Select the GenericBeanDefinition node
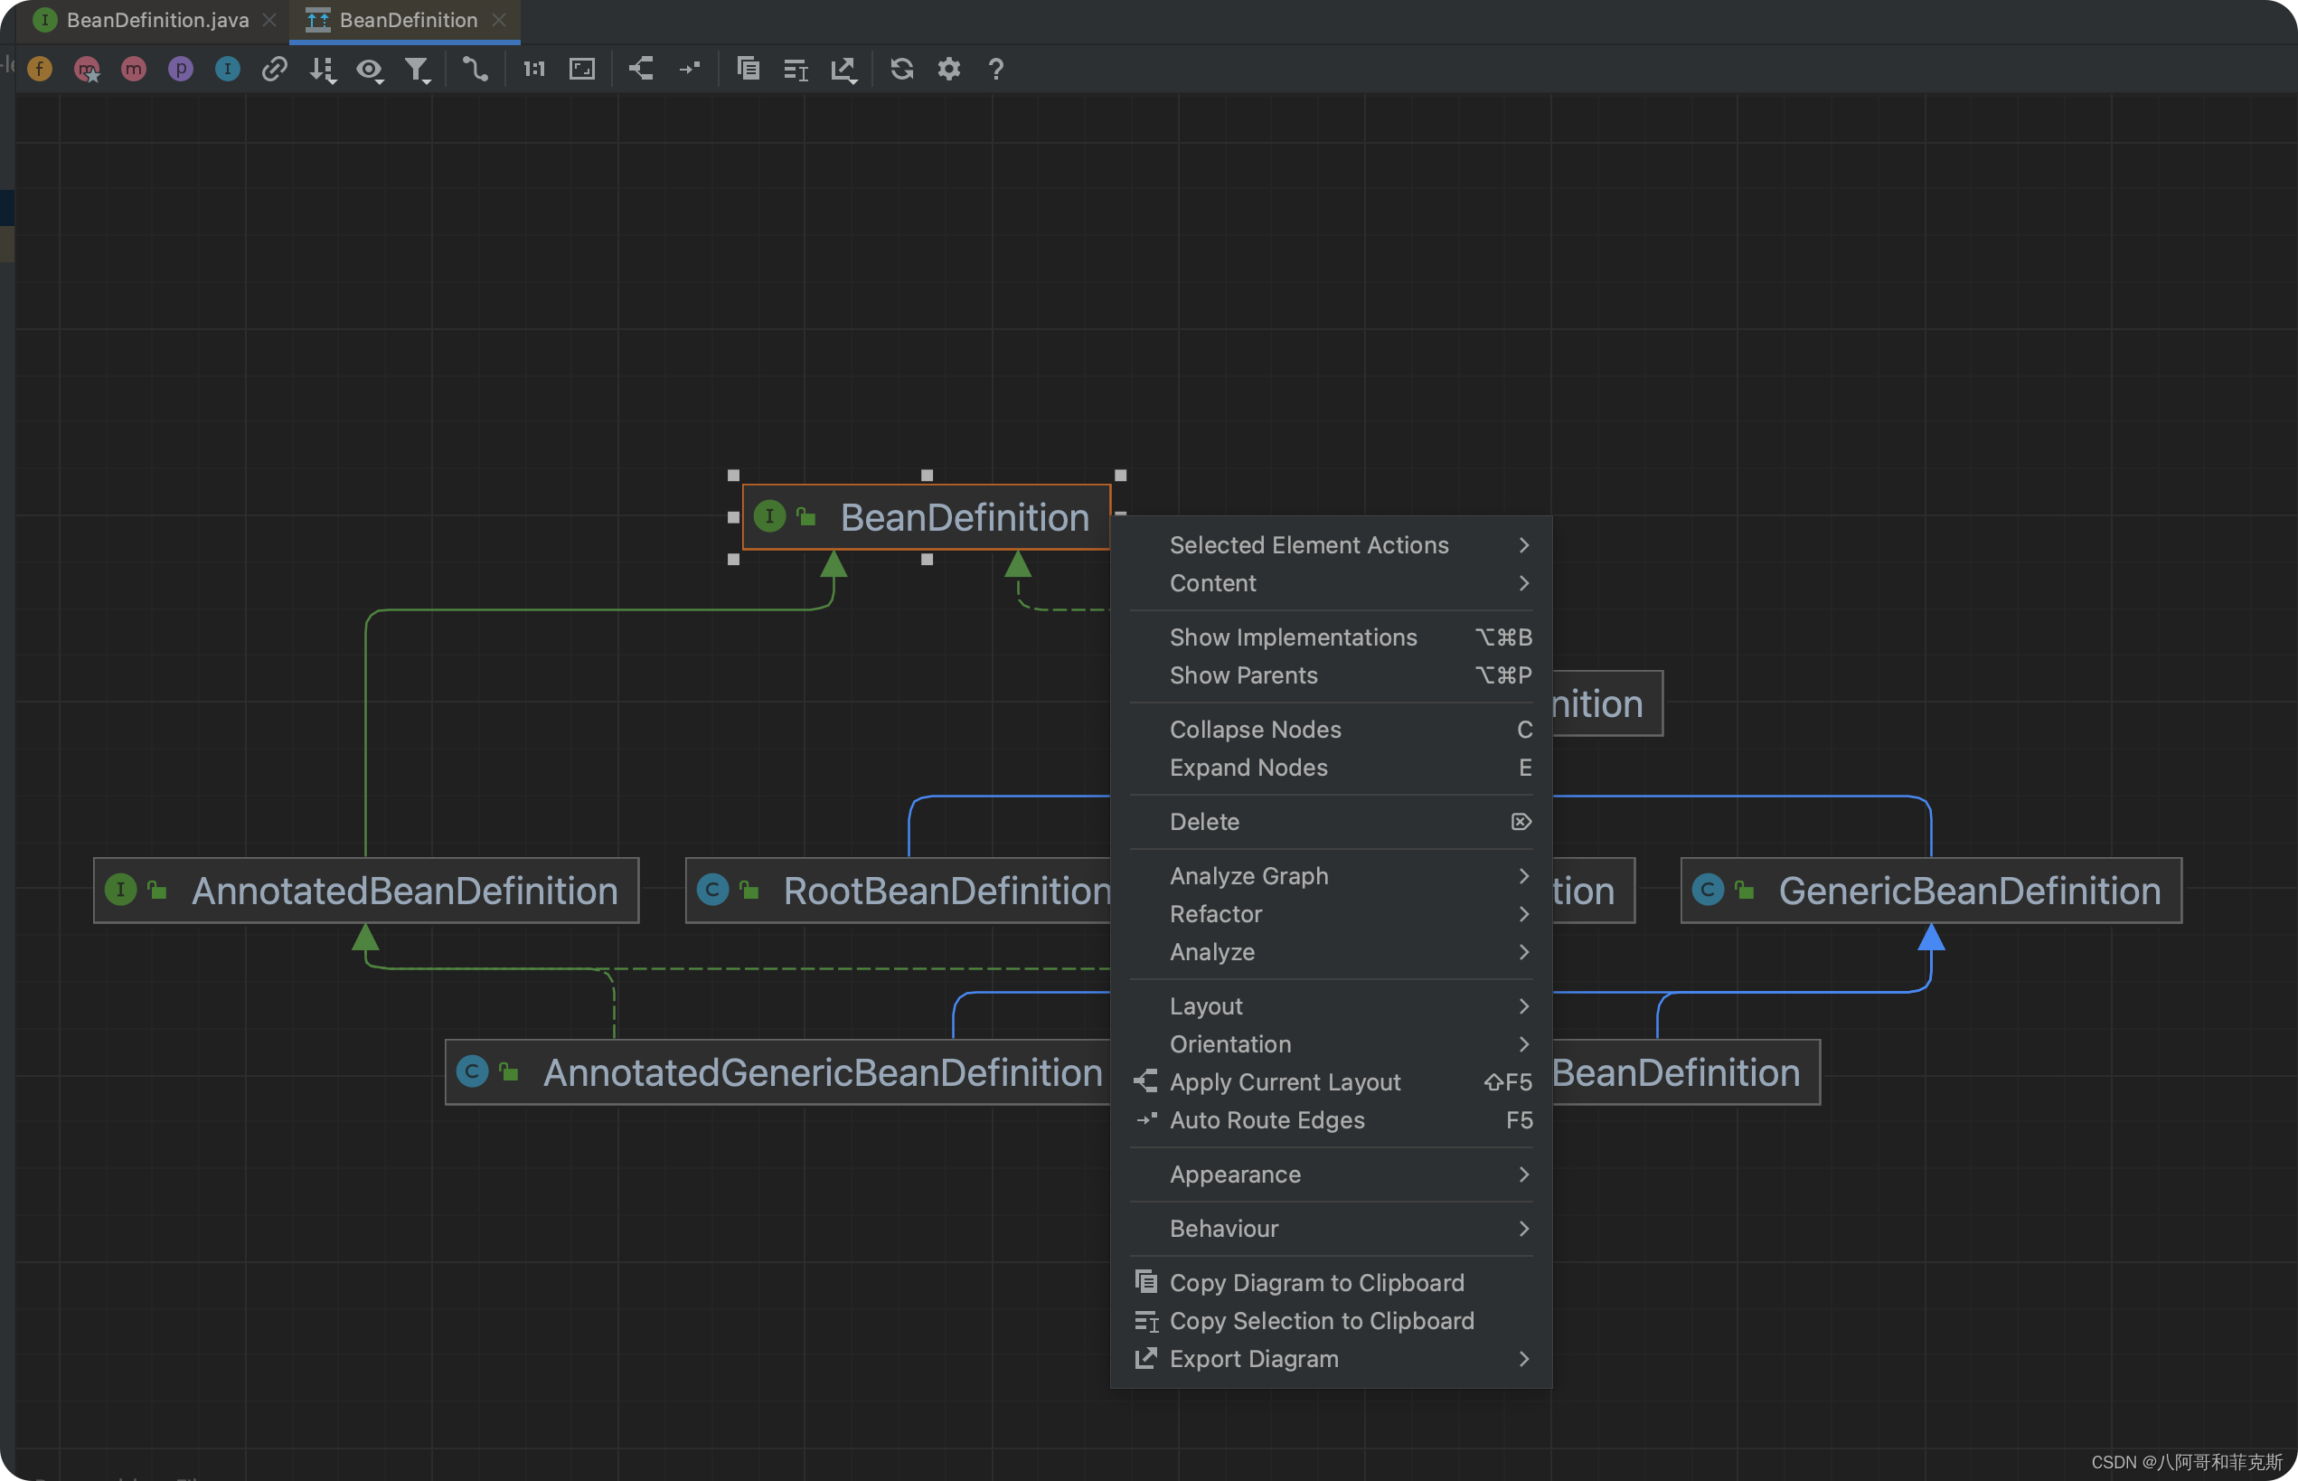 point(1968,891)
